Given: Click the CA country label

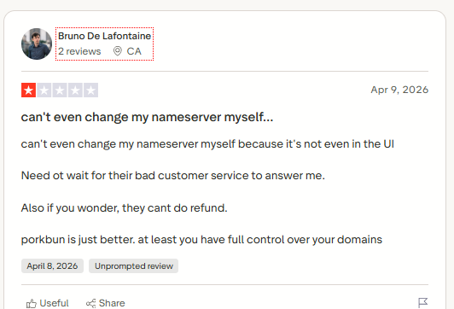Looking at the screenshot, I should click(x=134, y=51).
